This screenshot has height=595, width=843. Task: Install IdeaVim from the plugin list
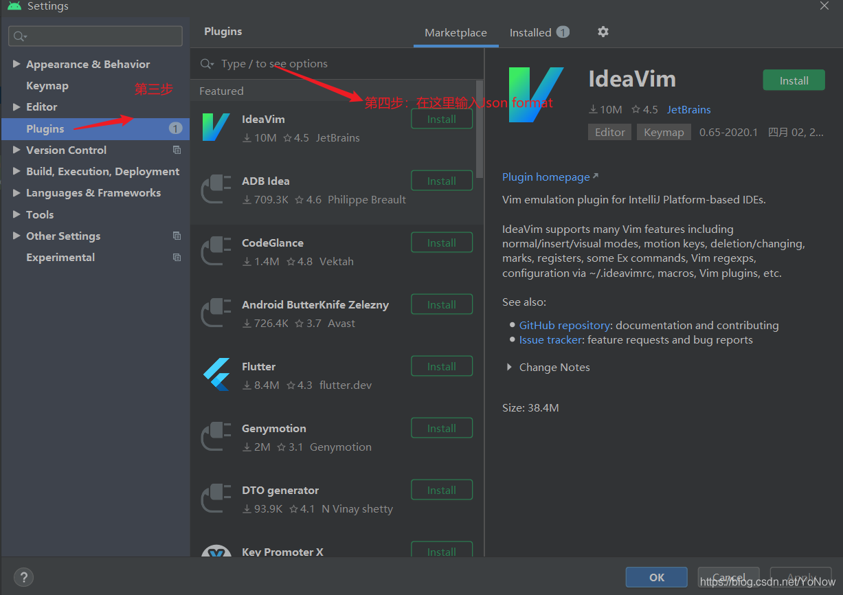click(x=442, y=119)
